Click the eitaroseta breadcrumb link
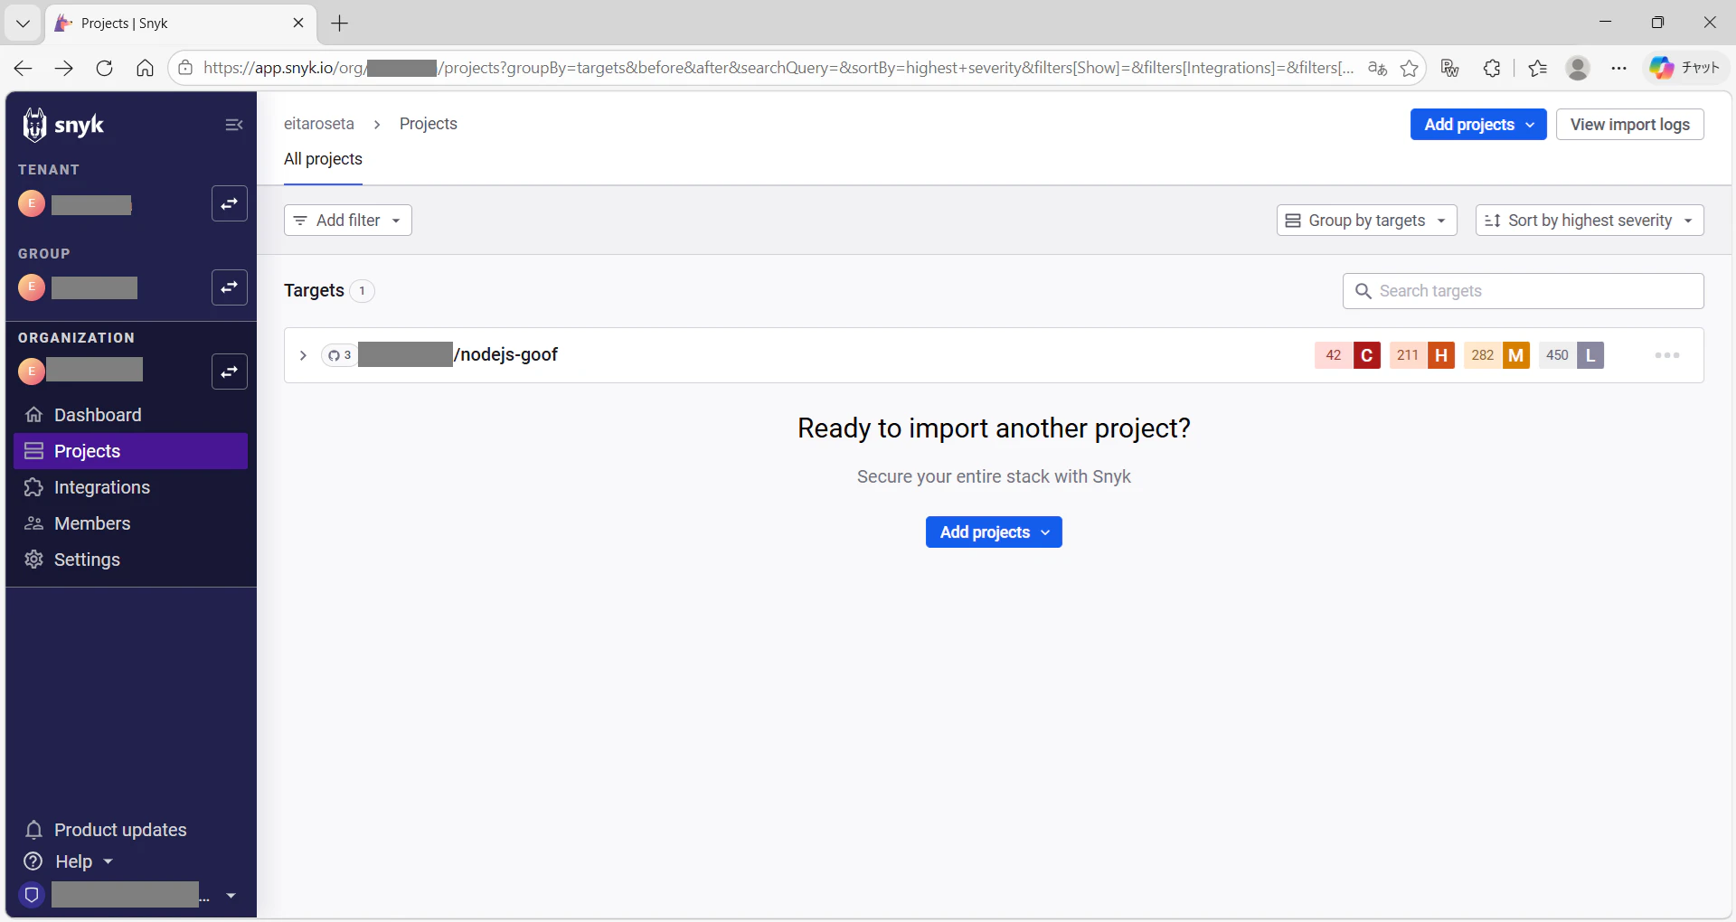Viewport: 1736px width, 922px height. coord(319,124)
